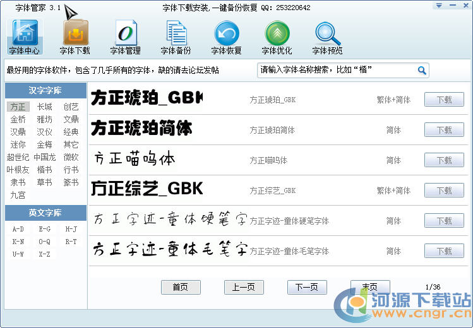This screenshot has width=473, height=328.
Task: Click the 方正字迹-童体硬笔字体 name text
Action: click(289, 221)
